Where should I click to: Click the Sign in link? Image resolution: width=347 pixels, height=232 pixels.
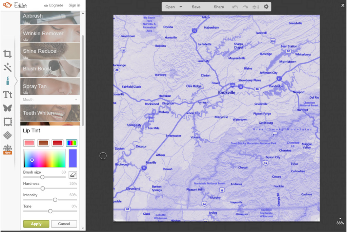coord(74,5)
